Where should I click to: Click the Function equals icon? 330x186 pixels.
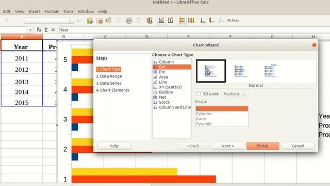[x=53, y=30]
